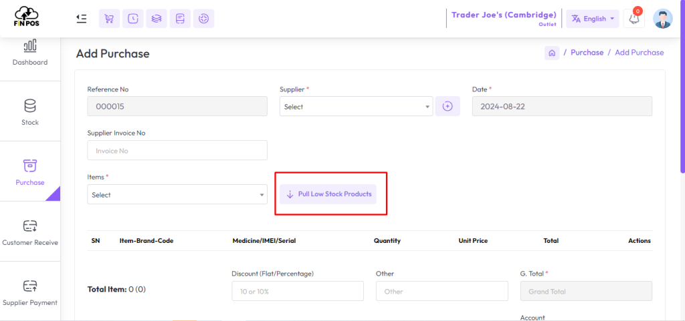Focus the Discount (Flat/Percentage) input
Image resolution: width=685 pixels, height=321 pixels.
click(298, 291)
